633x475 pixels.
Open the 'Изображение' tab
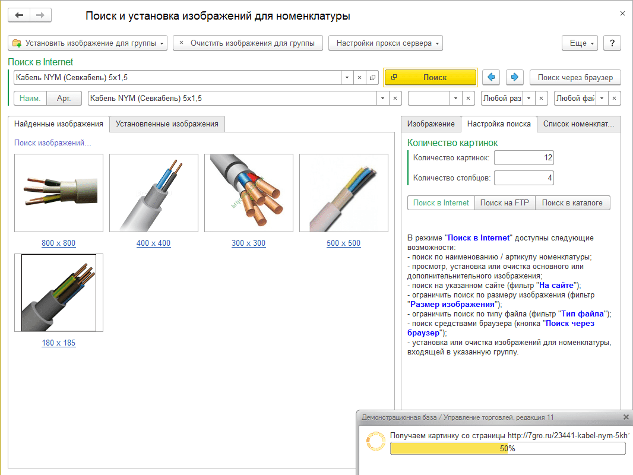click(x=431, y=124)
